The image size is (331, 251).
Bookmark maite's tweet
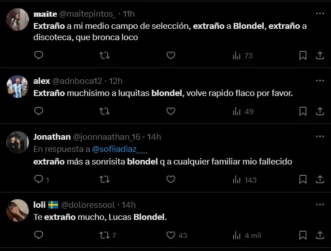303,55
